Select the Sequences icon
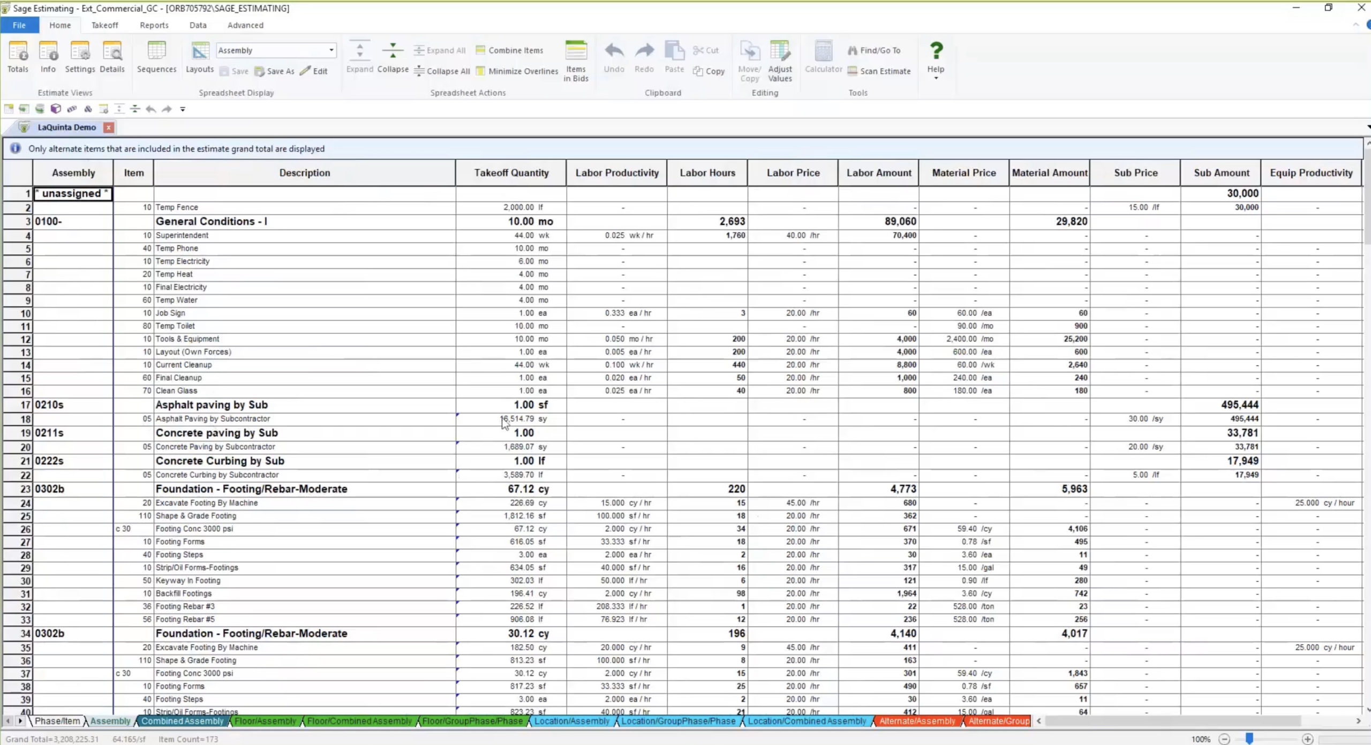Viewport: 1371px width, 745px height. click(156, 58)
